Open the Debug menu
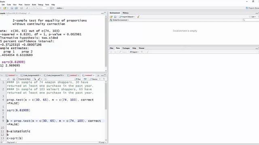 coord(40,4)
